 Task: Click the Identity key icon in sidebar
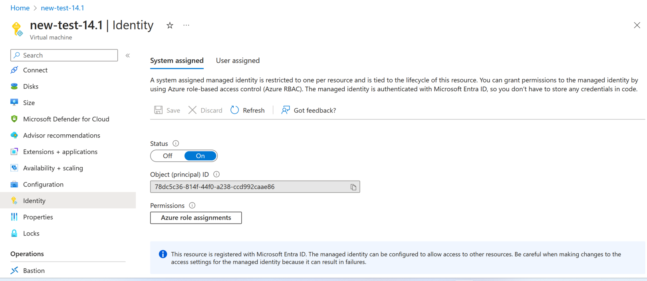pos(14,200)
